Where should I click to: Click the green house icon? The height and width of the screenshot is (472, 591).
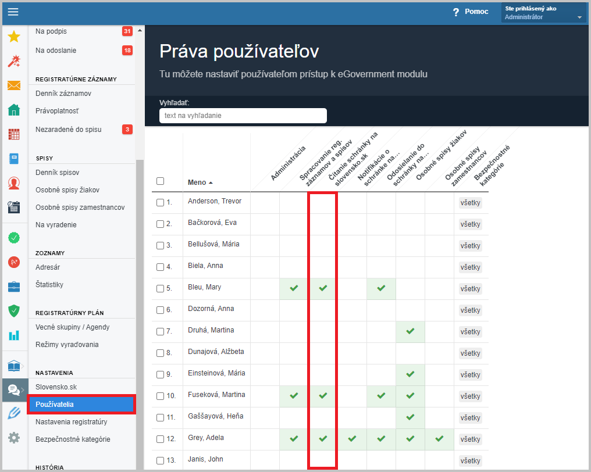point(14,110)
